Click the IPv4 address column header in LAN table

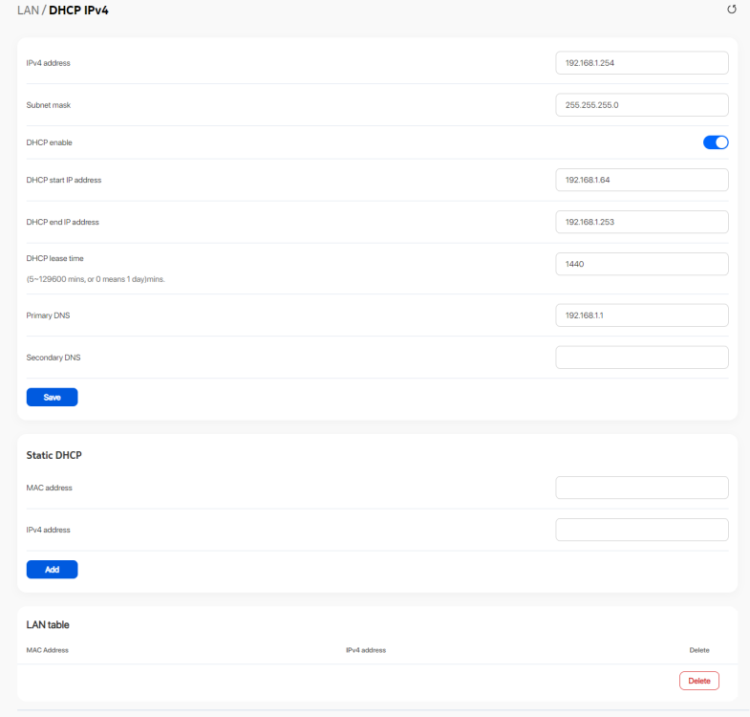(x=366, y=650)
